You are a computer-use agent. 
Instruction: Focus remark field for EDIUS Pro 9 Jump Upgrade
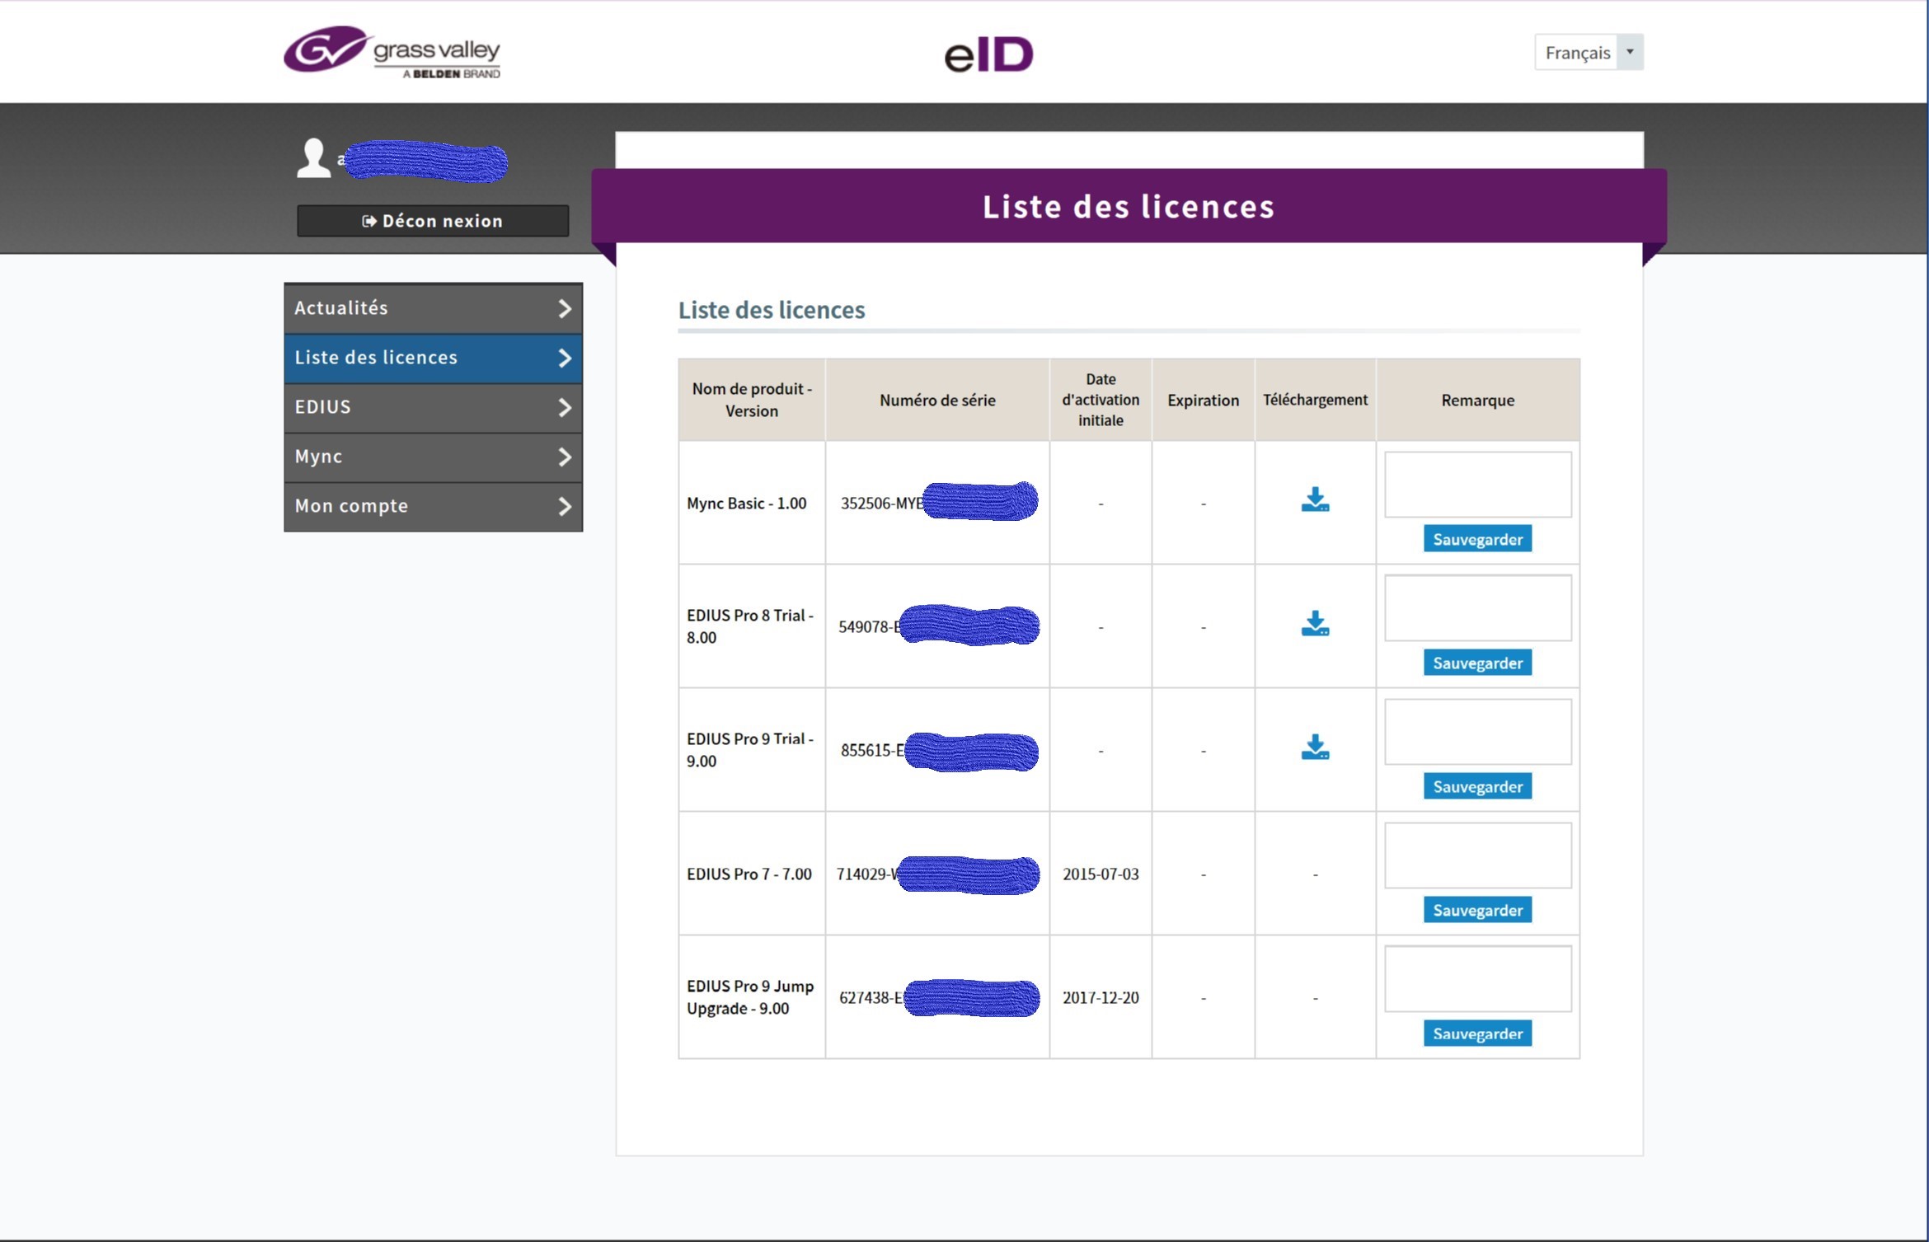(1477, 979)
